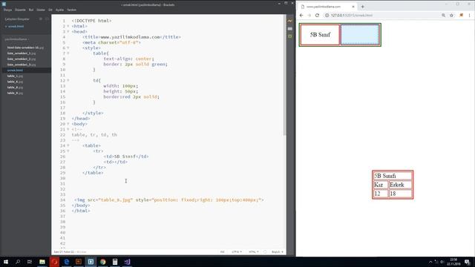Open working files settings gear icon
This screenshot has width=475, height=267.
(41, 19)
